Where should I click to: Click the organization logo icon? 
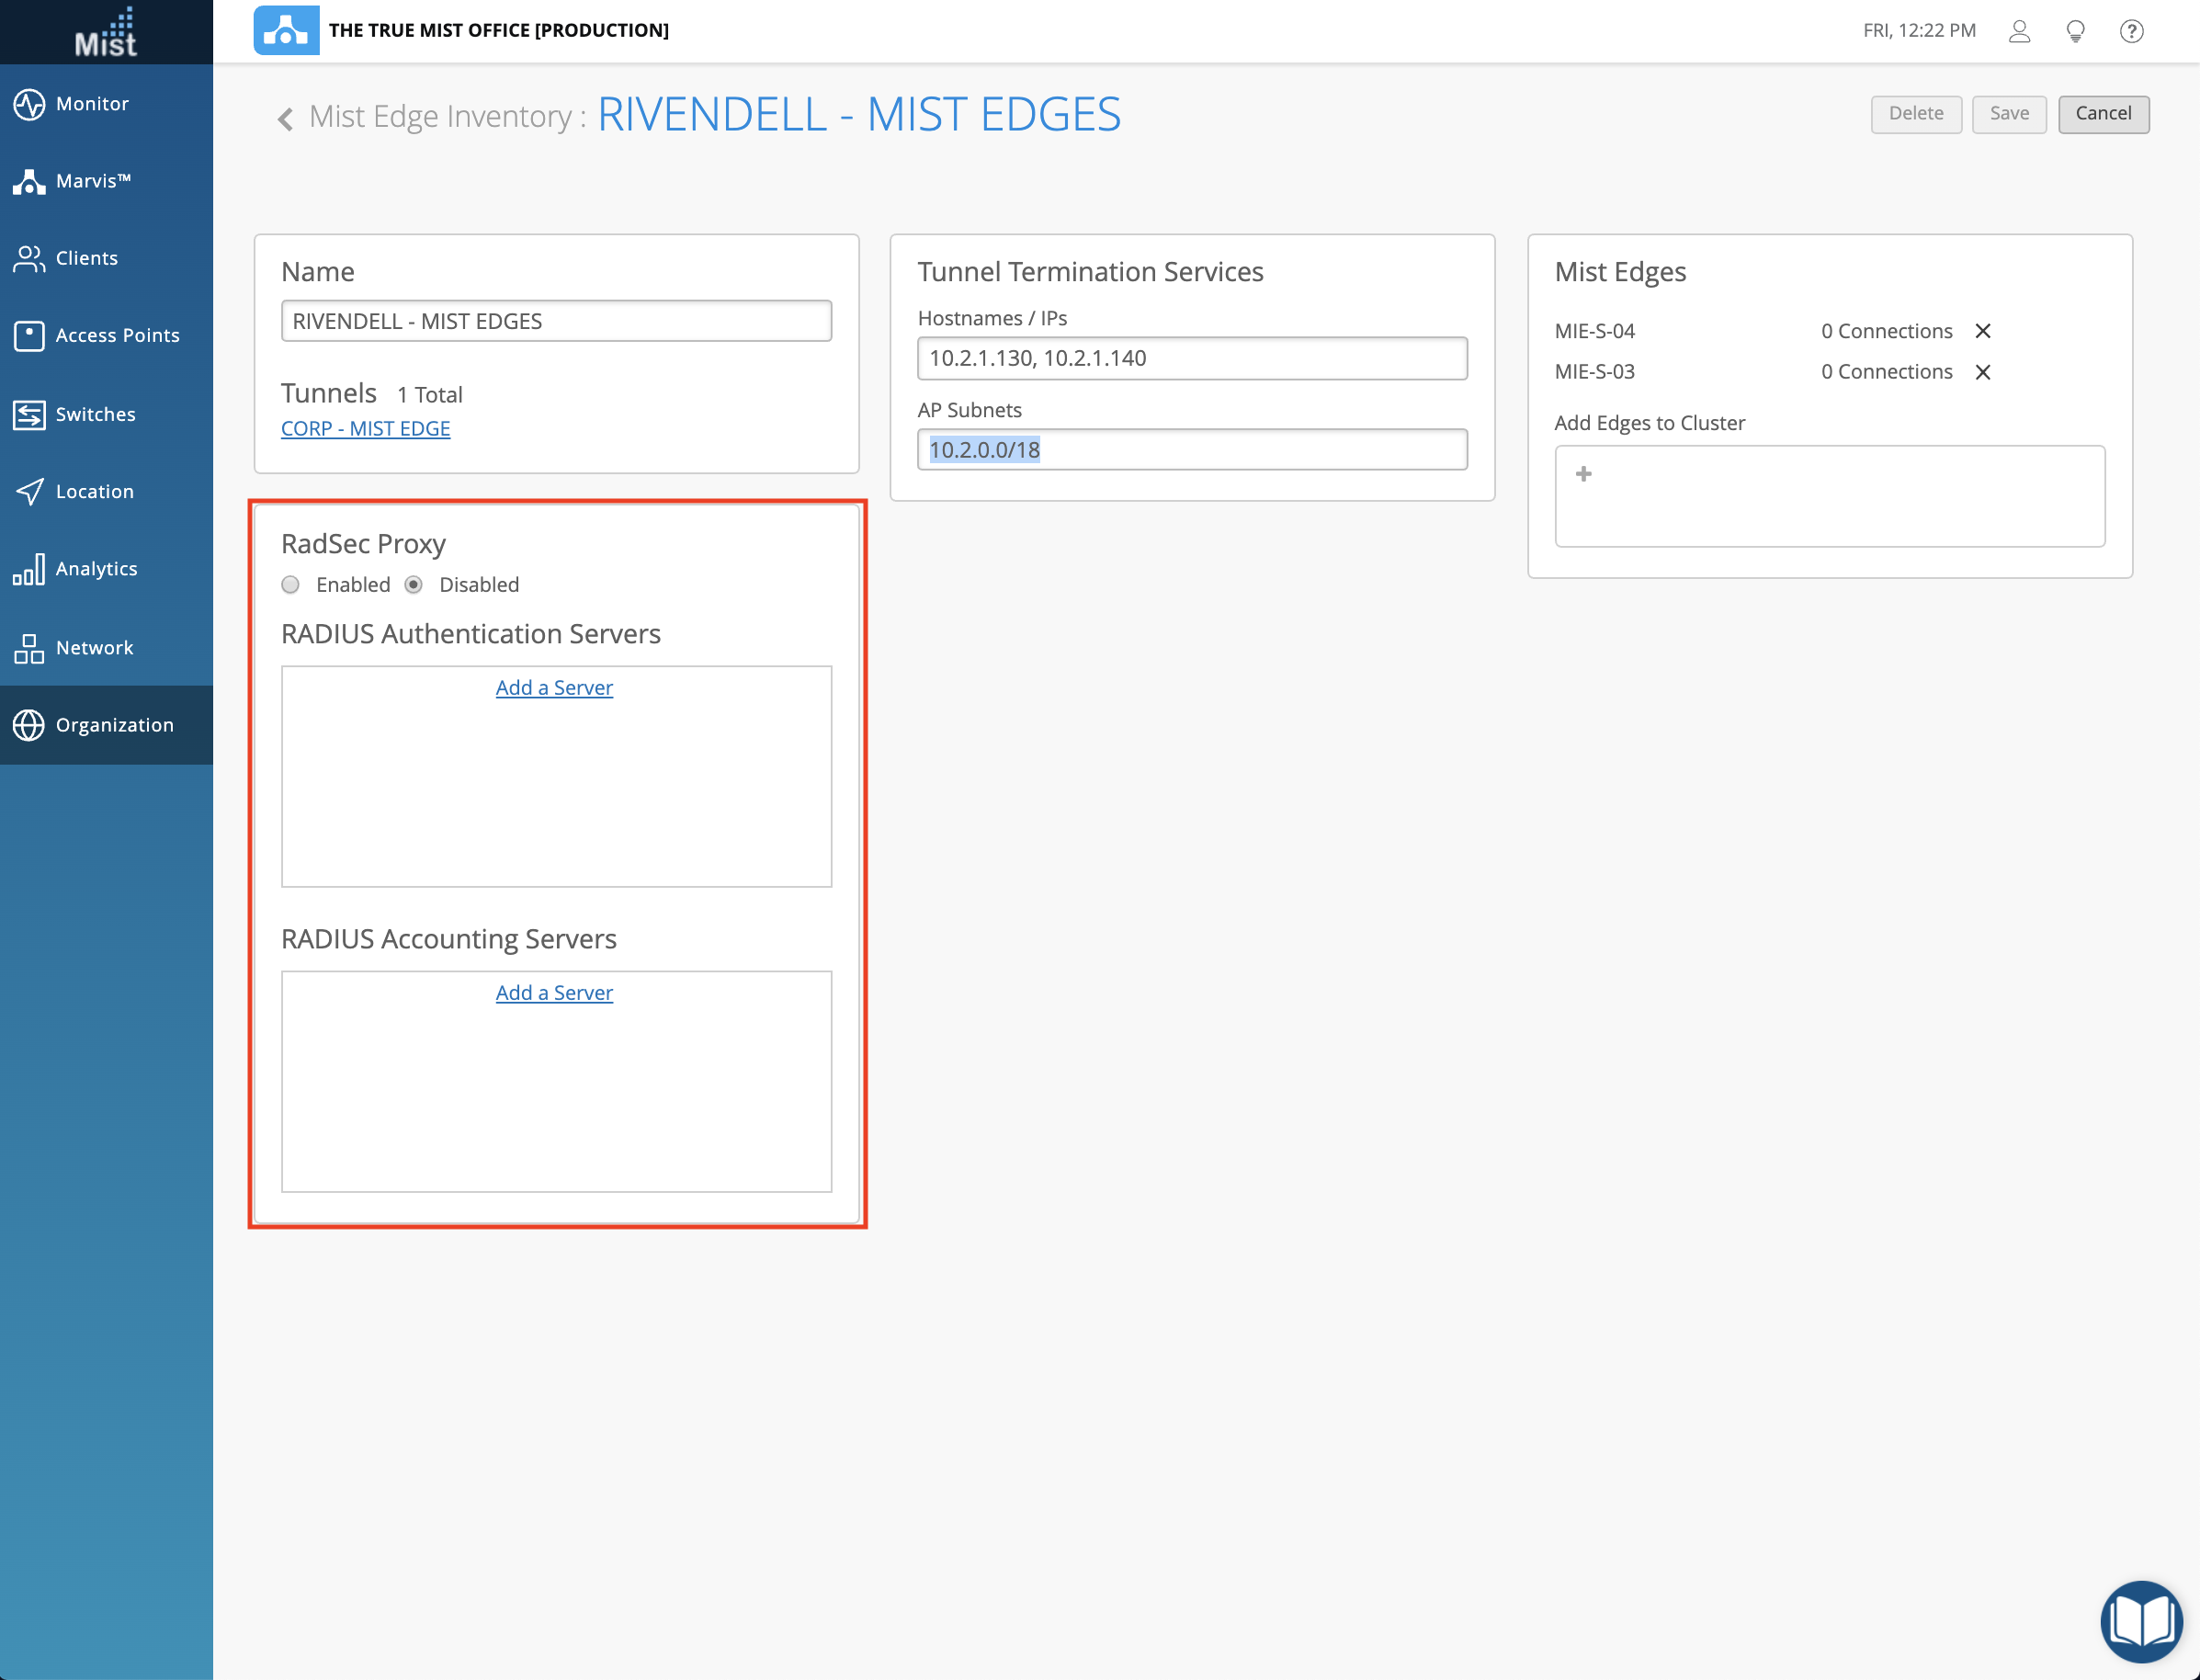[286, 30]
